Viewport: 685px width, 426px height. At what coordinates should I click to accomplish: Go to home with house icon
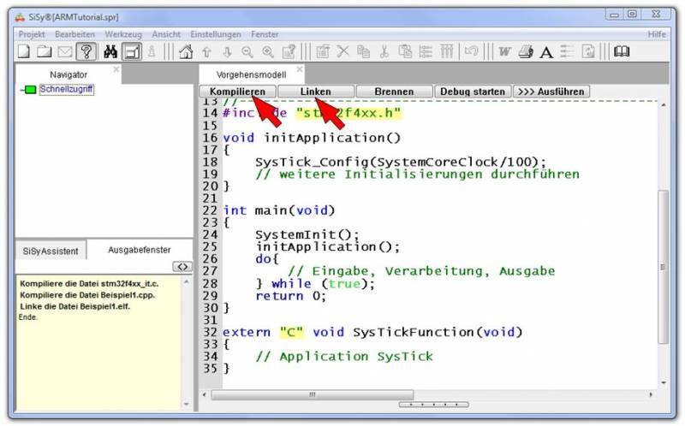coord(185,51)
